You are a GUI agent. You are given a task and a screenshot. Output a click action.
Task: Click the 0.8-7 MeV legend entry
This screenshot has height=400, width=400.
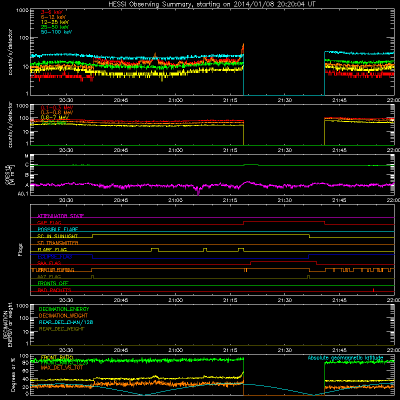click(54, 117)
